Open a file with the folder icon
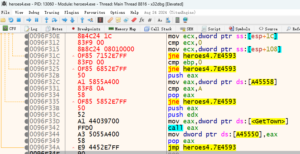 click(x=3, y=20)
